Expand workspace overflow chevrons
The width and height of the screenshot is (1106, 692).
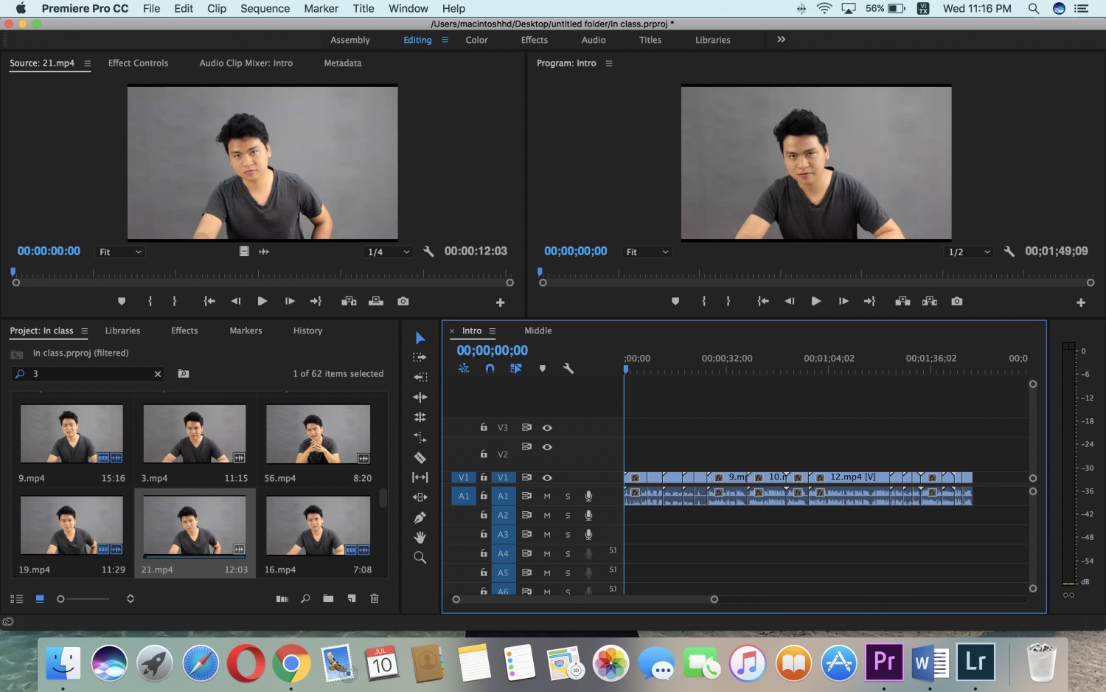[x=781, y=40]
